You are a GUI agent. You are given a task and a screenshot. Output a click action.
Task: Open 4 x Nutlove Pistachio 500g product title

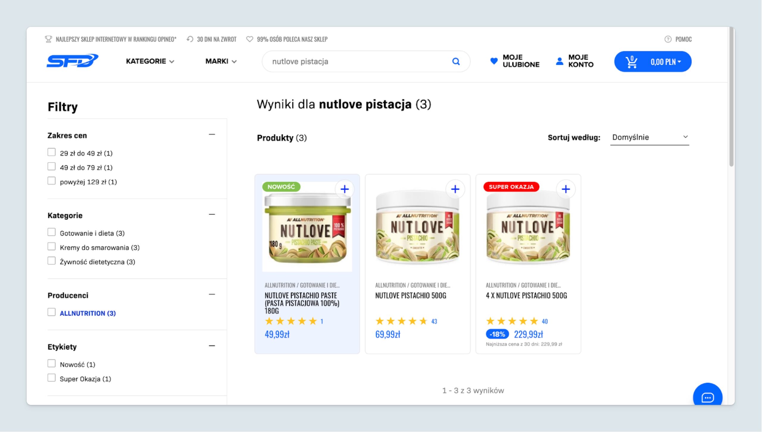(526, 296)
